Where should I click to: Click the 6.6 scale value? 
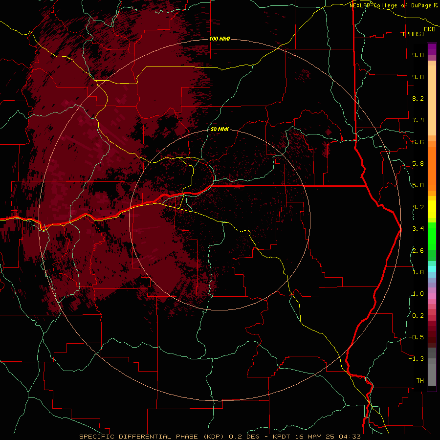click(418, 142)
